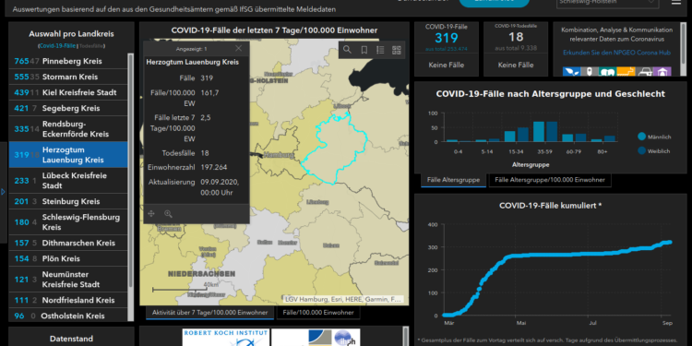Image resolution: width=692 pixels, height=346 pixels.
Task: Select Plön Kreis in the list
Action: click(x=68, y=258)
